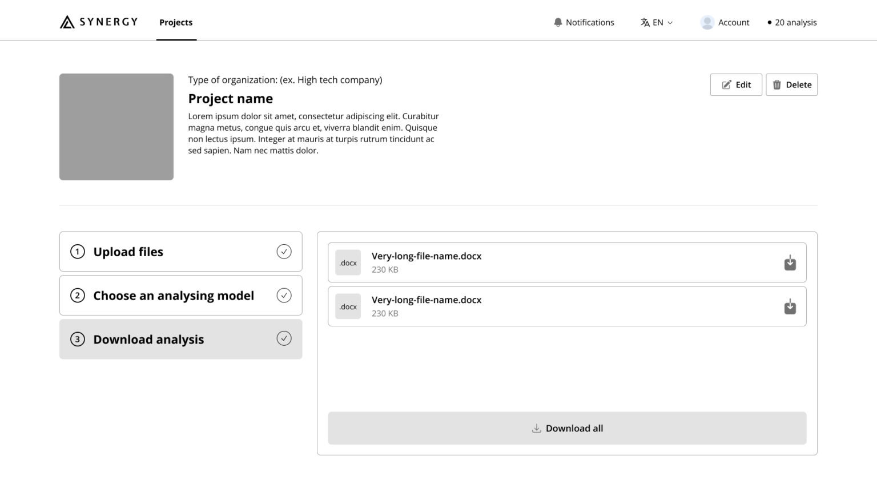Click the gray project thumbnail image
The width and height of the screenshot is (877, 493).
pyautogui.click(x=116, y=126)
